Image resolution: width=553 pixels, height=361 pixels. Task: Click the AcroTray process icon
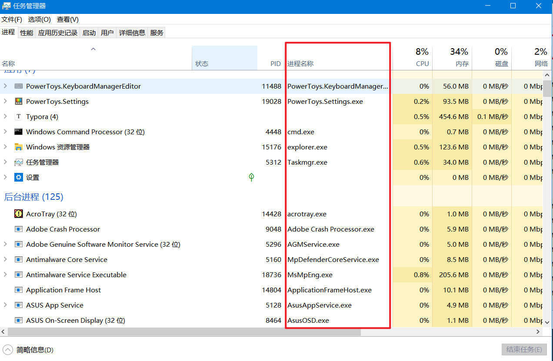(18, 214)
